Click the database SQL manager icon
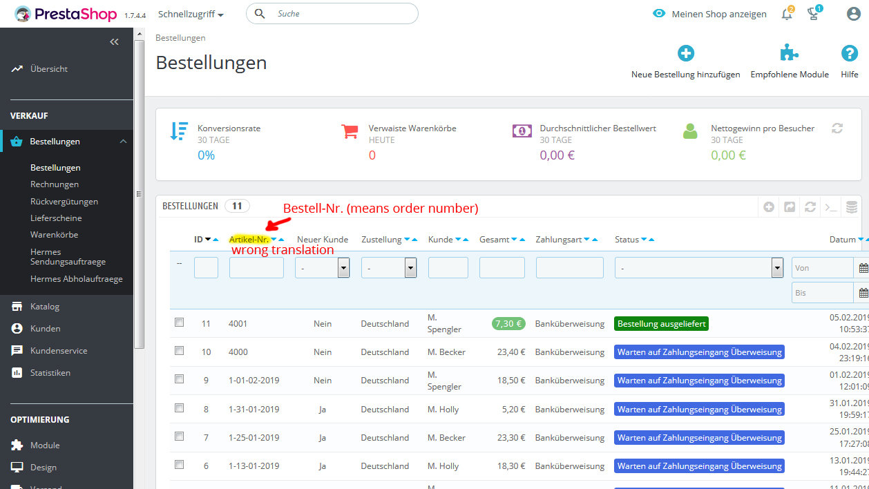The image size is (869, 489). pos(852,207)
